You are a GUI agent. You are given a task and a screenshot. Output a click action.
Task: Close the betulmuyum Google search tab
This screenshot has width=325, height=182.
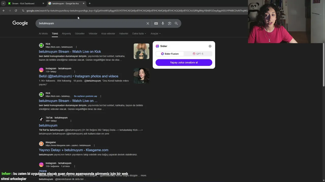84,4
